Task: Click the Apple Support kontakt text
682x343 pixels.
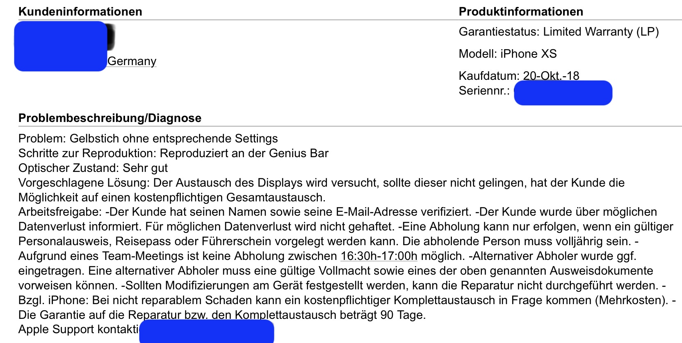Action: pos(79,329)
